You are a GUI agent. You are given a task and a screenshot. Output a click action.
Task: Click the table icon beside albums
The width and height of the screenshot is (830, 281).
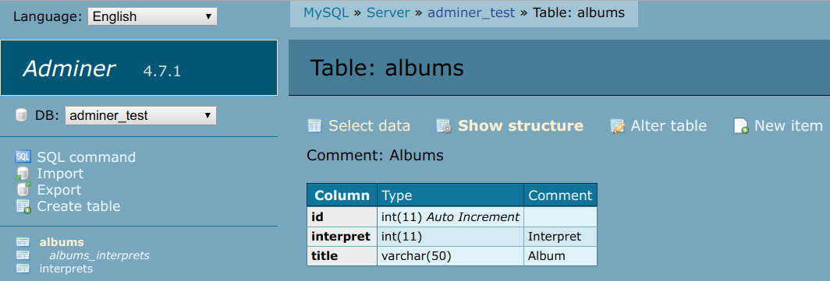23,242
